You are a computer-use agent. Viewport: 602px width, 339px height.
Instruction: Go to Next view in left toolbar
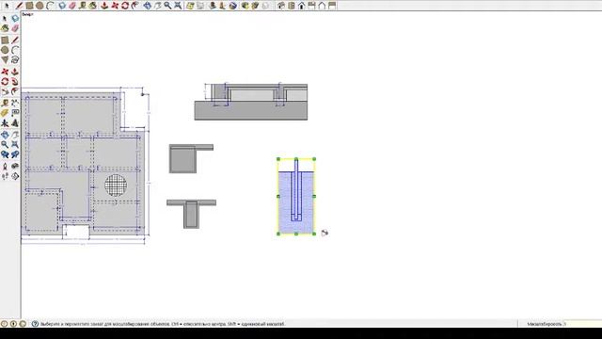[15, 154]
